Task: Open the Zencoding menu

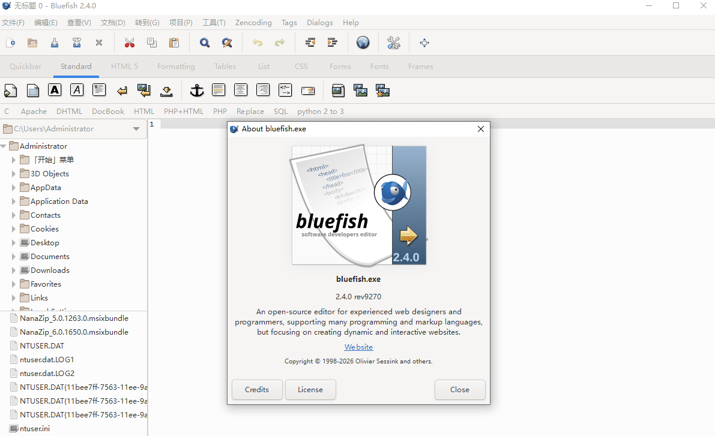Action: [253, 23]
